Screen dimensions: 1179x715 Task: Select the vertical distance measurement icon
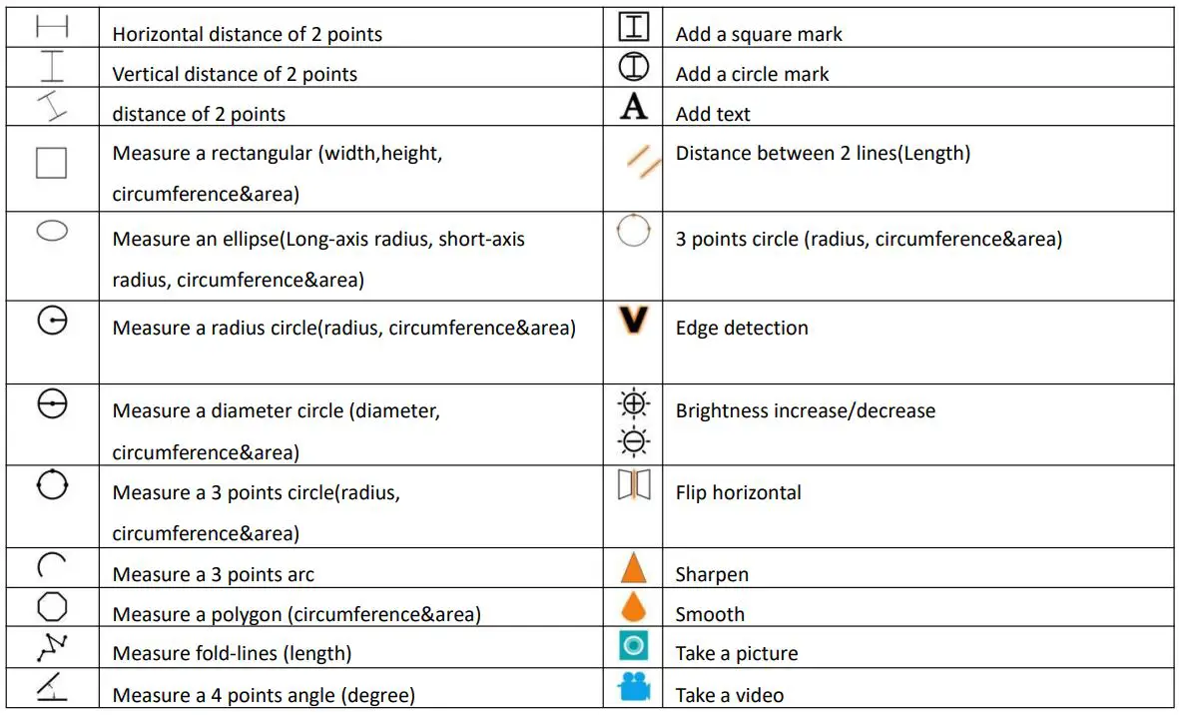point(52,66)
